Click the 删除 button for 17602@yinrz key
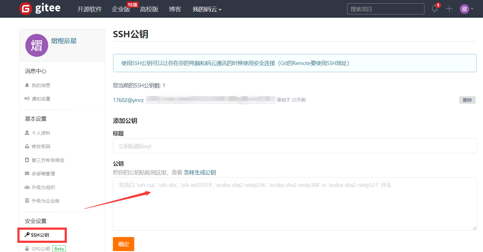 click(467, 100)
